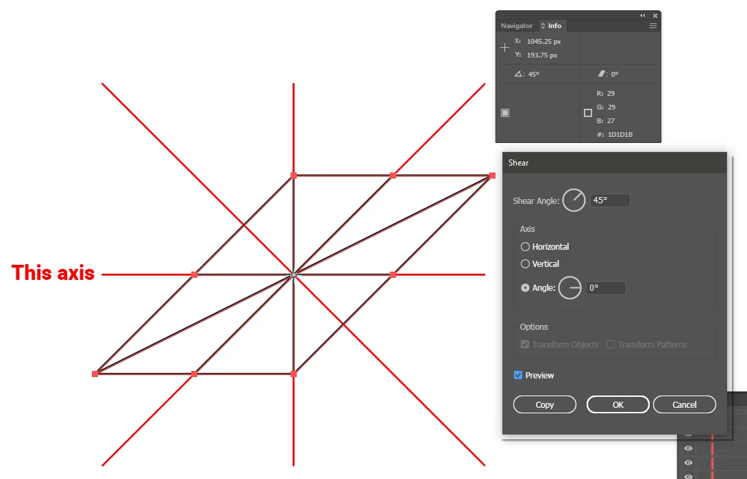Click the crosshair cursor position icon

505,48
